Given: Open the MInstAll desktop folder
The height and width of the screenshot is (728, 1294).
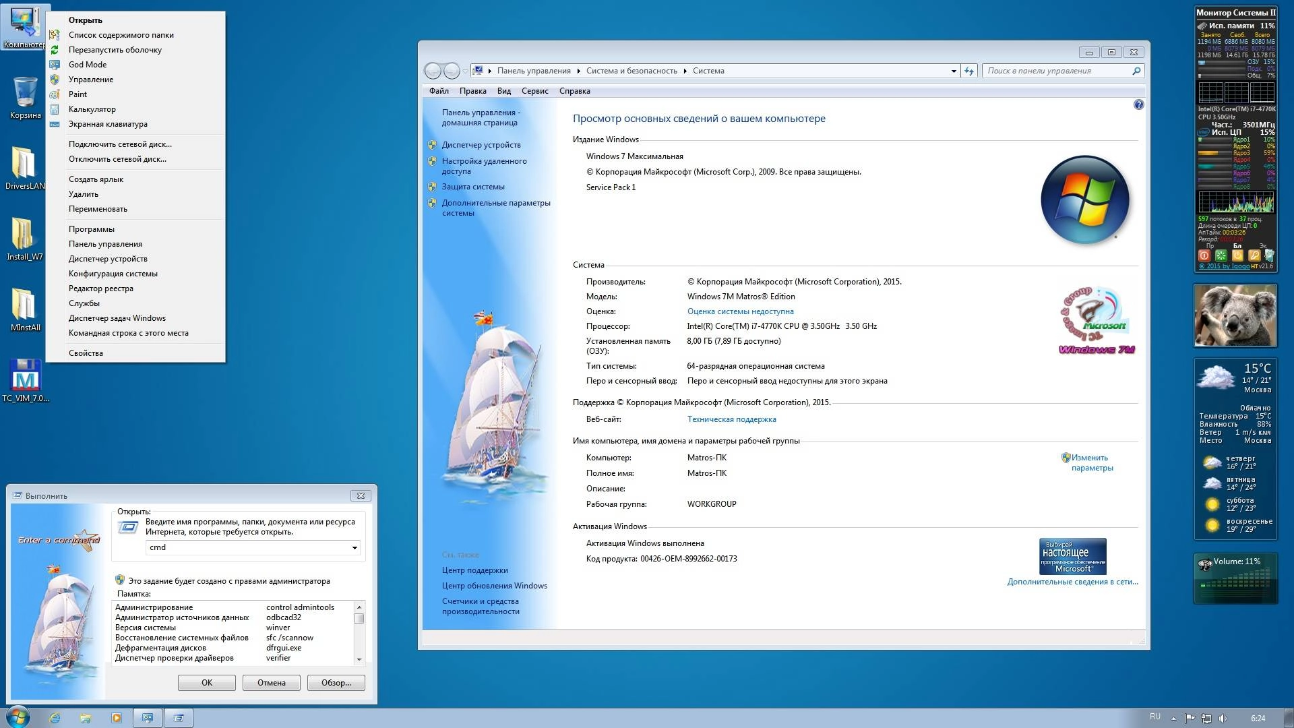Looking at the screenshot, I should point(25,310).
